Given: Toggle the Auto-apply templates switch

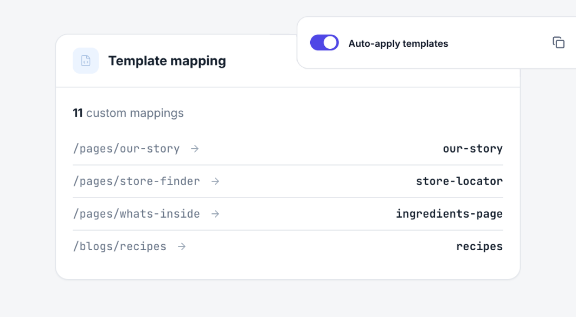Looking at the screenshot, I should click(x=324, y=43).
